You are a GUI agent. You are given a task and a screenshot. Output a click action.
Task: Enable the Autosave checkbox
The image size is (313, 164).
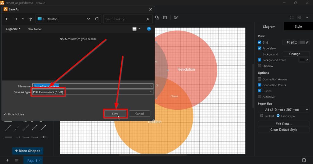pyautogui.click(x=260, y=97)
